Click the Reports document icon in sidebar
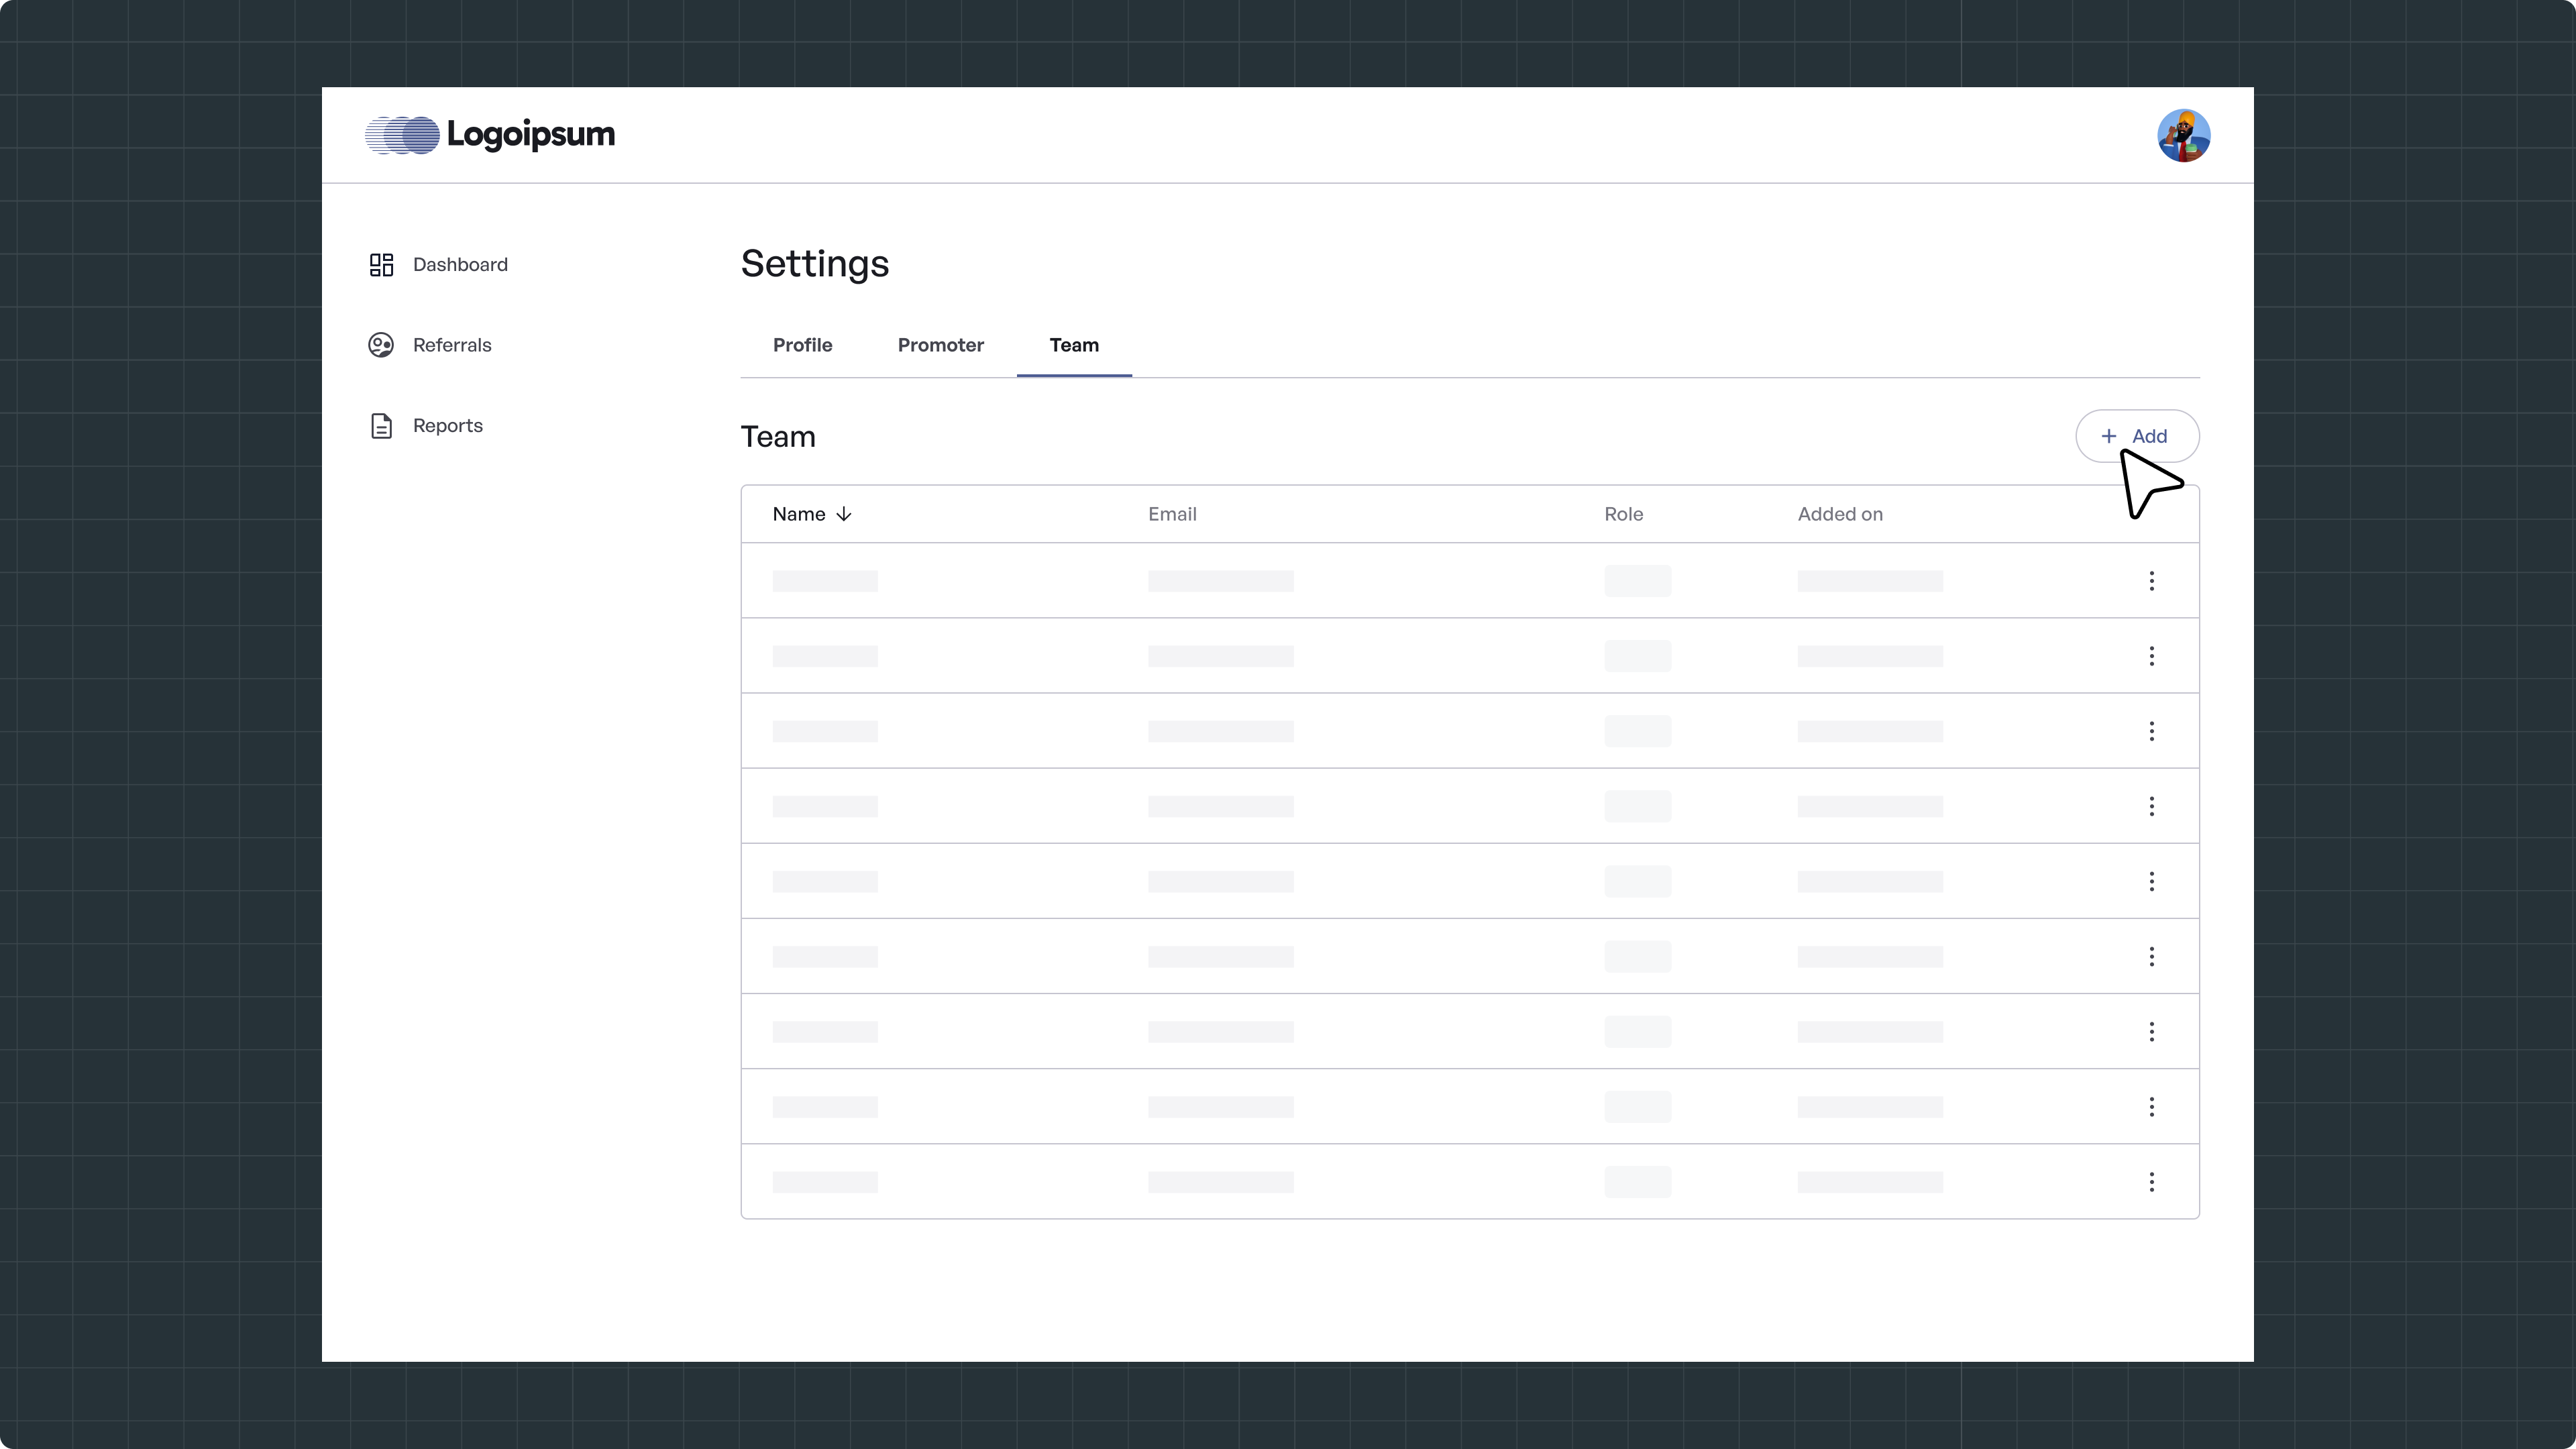 click(x=381, y=426)
